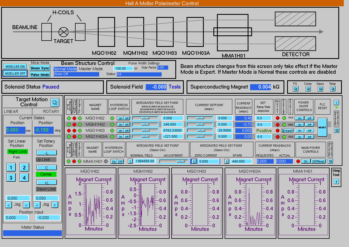Viewport: 349px width, 247px height.
Task: Switch MQO1H03A hysteresis loop Off
Action: [126, 137]
